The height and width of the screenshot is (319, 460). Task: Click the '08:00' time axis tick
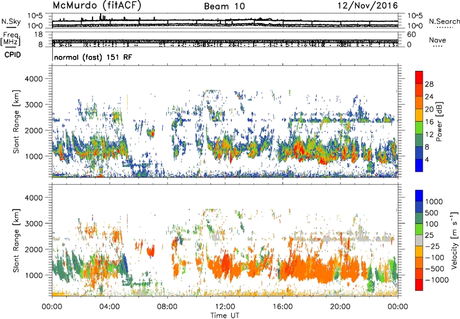click(x=167, y=307)
